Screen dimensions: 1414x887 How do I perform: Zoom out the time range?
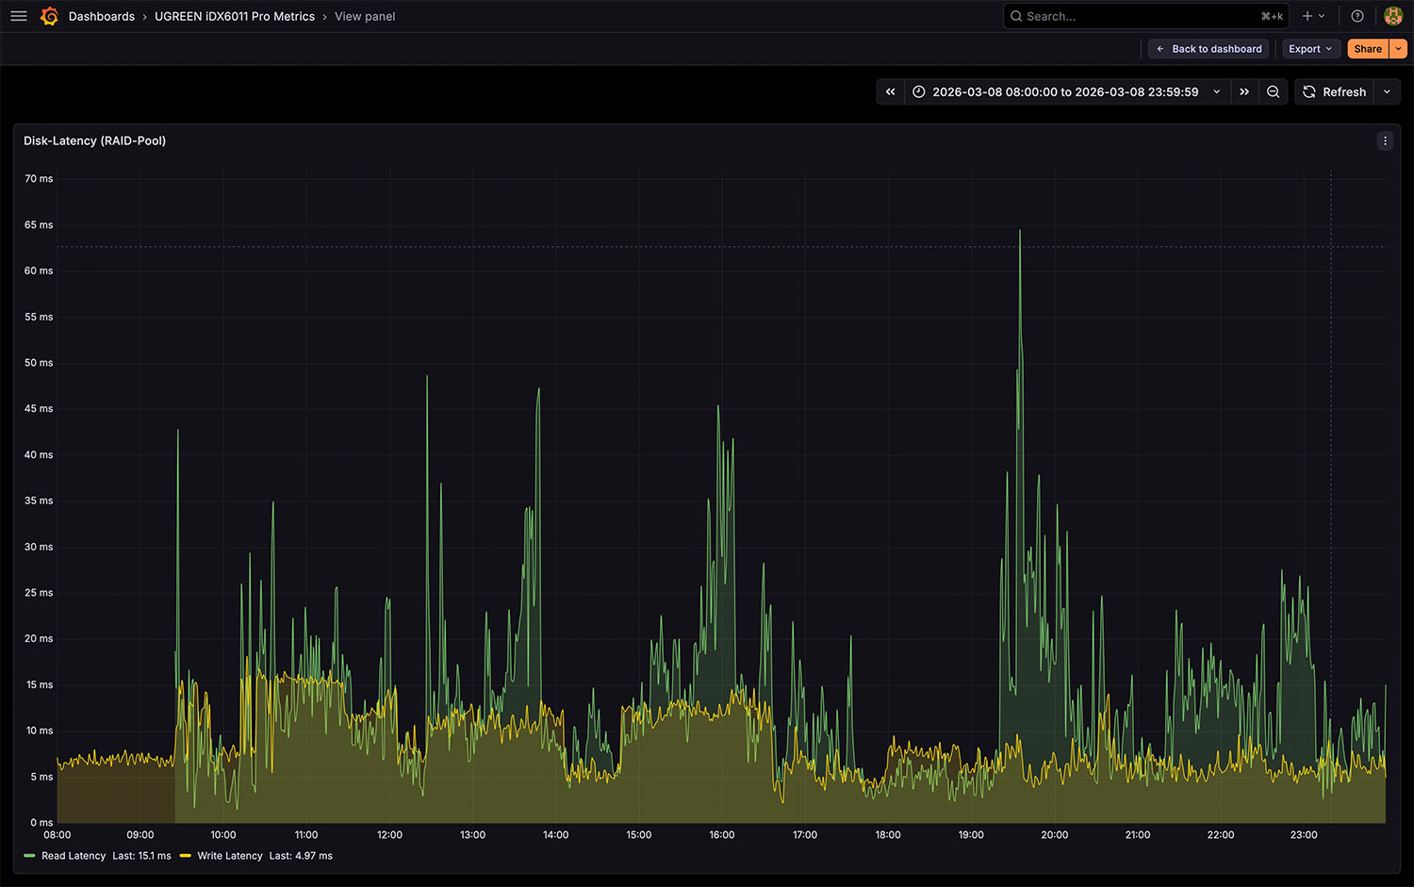pos(1274,91)
